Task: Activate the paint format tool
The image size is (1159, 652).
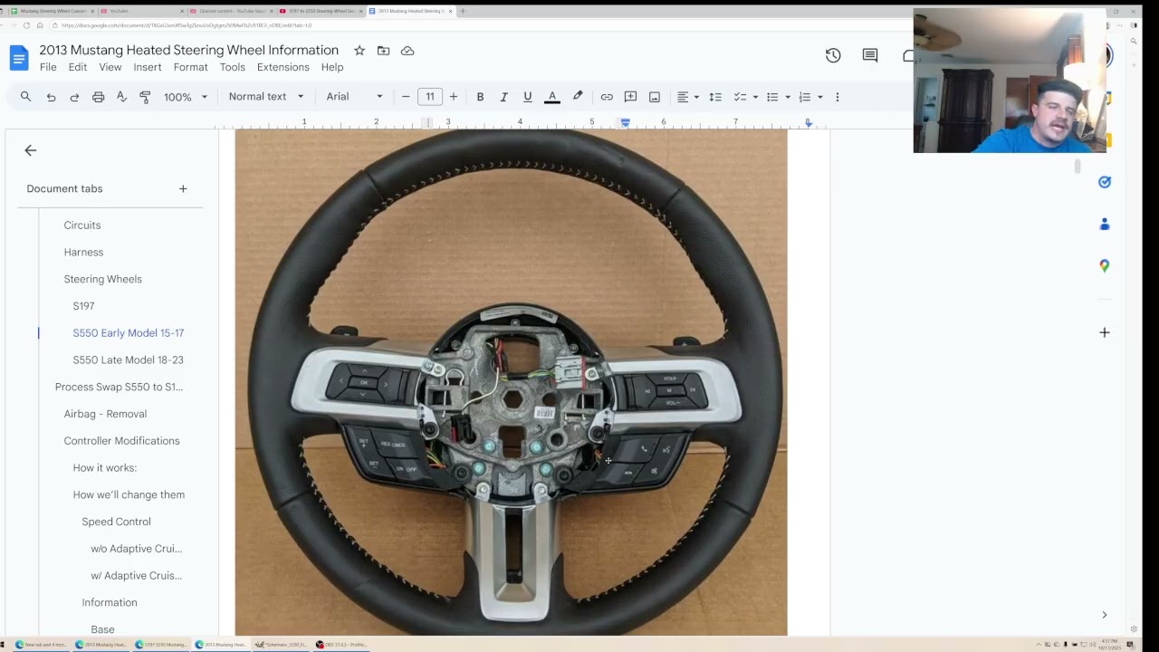Action: pyautogui.click(x=145, y=97)
